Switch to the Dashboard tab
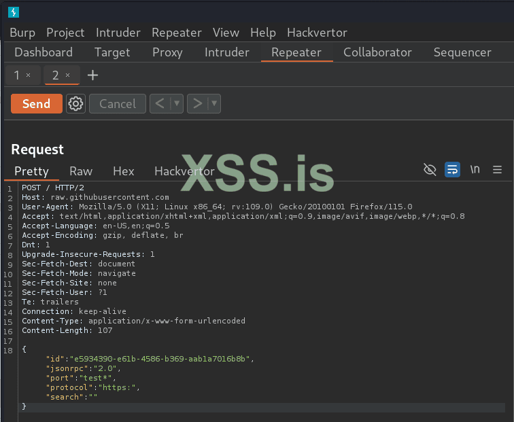 44,52
